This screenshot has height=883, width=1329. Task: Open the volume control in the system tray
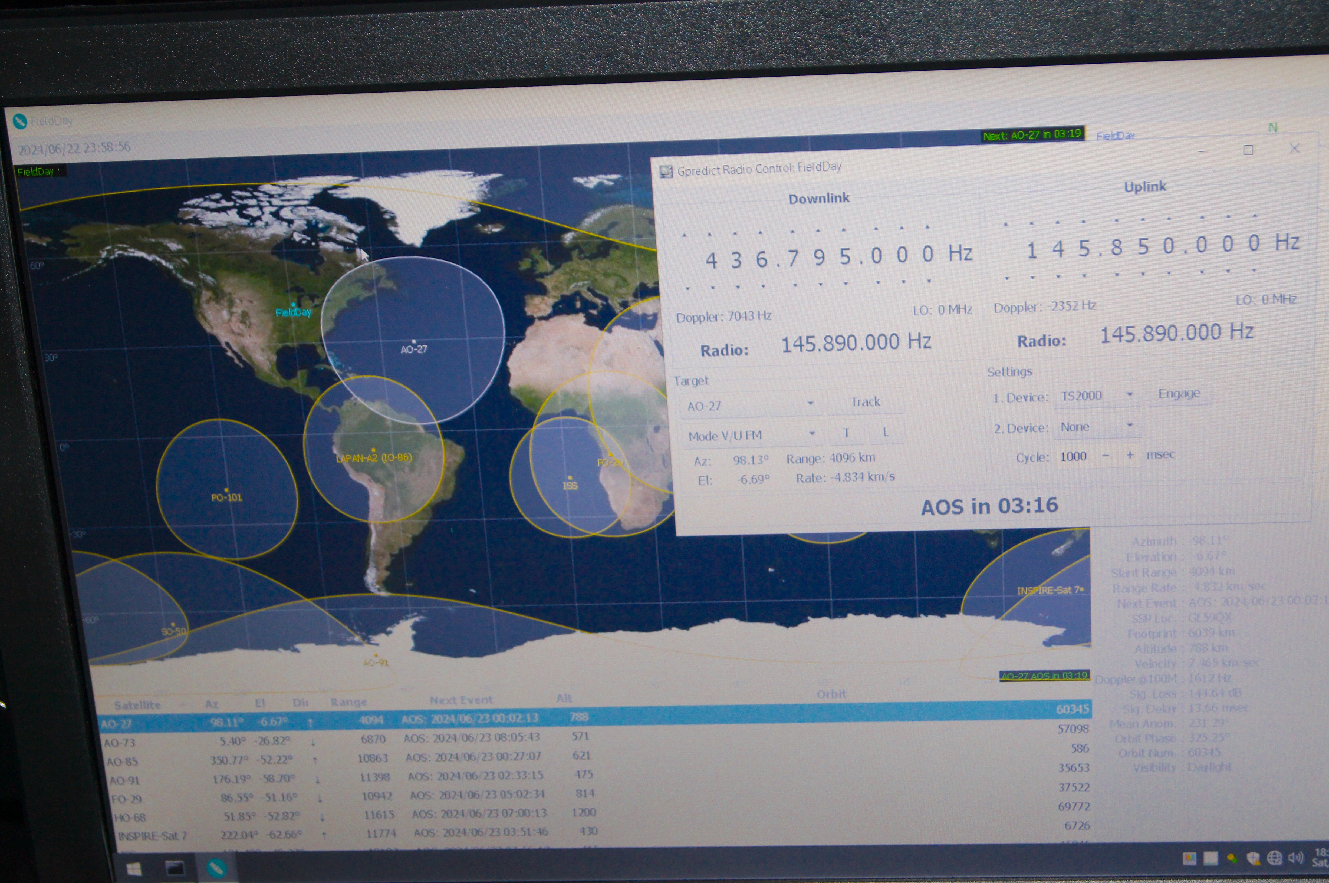[1296, 858]
